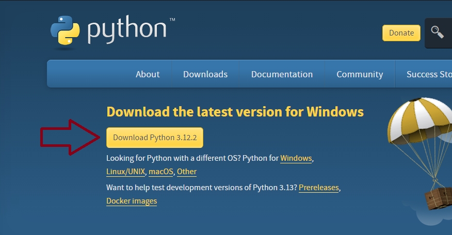The width and height of the screenshot is (452, 235).
Task: Go to the Documentation menu item
Action: tap(282, 74)
